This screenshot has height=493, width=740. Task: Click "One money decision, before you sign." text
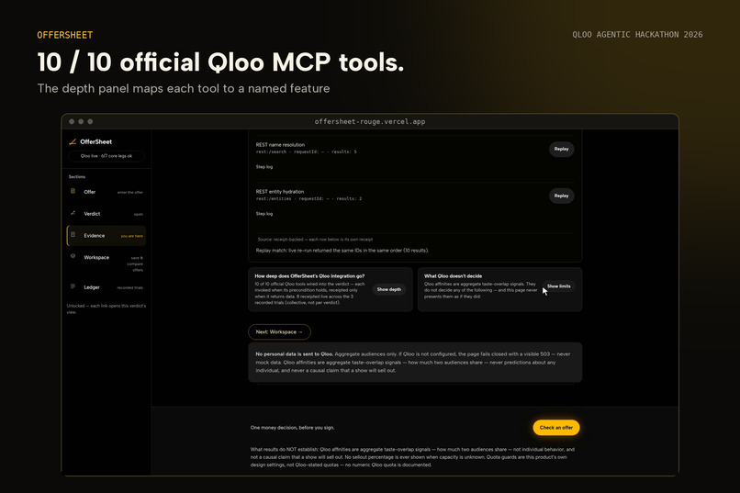pos(293,428)
